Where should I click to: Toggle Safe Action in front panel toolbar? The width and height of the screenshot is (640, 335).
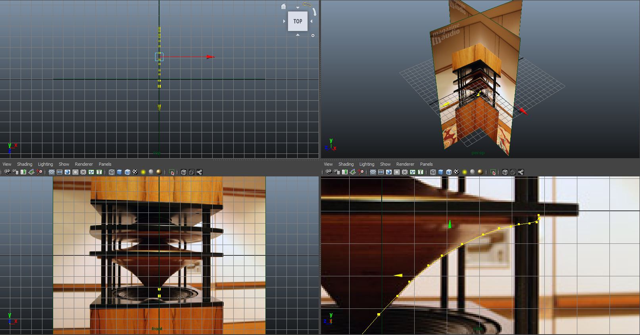[91, 172]
